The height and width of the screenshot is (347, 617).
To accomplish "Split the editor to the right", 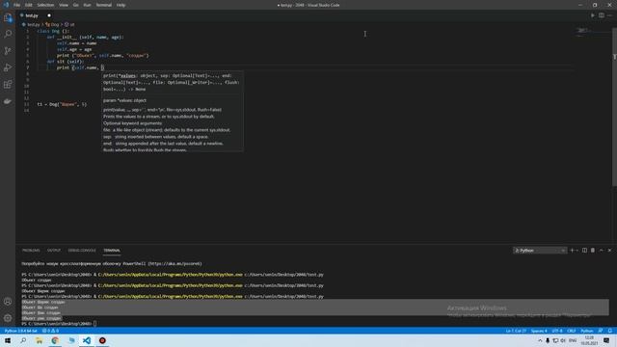I will (x=602, y=15).
